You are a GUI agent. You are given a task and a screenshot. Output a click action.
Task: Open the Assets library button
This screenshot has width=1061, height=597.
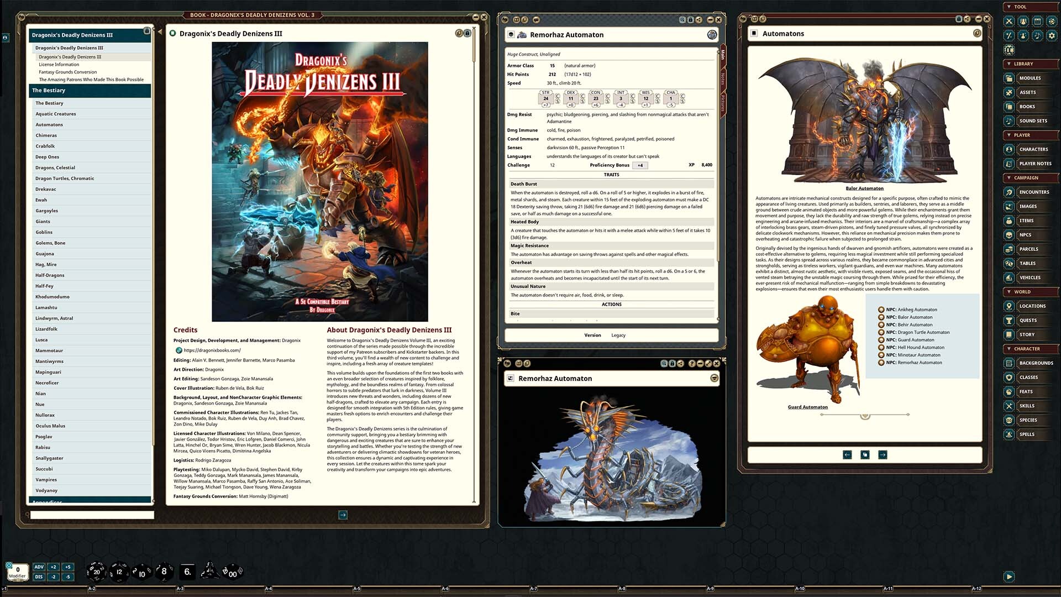pos(1031,92)
